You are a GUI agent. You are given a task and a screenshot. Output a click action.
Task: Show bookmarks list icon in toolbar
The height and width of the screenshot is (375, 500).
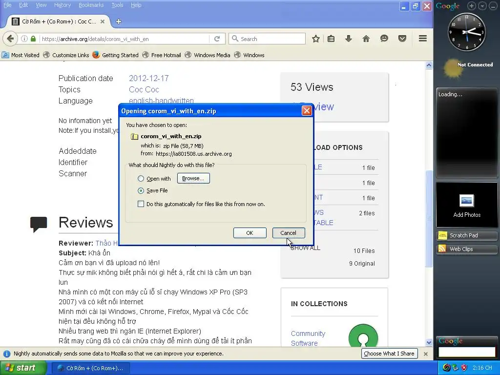(x=332, y=39)
